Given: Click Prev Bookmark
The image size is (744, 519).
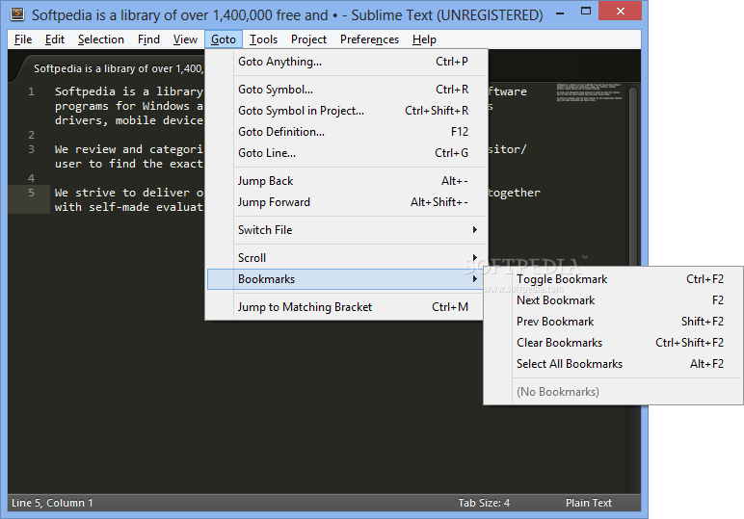Looking at the screenshot, I should coord(613,322).
